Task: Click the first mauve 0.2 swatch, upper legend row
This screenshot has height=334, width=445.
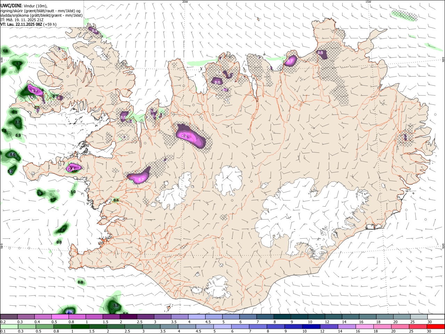Action: pos(9,317)
